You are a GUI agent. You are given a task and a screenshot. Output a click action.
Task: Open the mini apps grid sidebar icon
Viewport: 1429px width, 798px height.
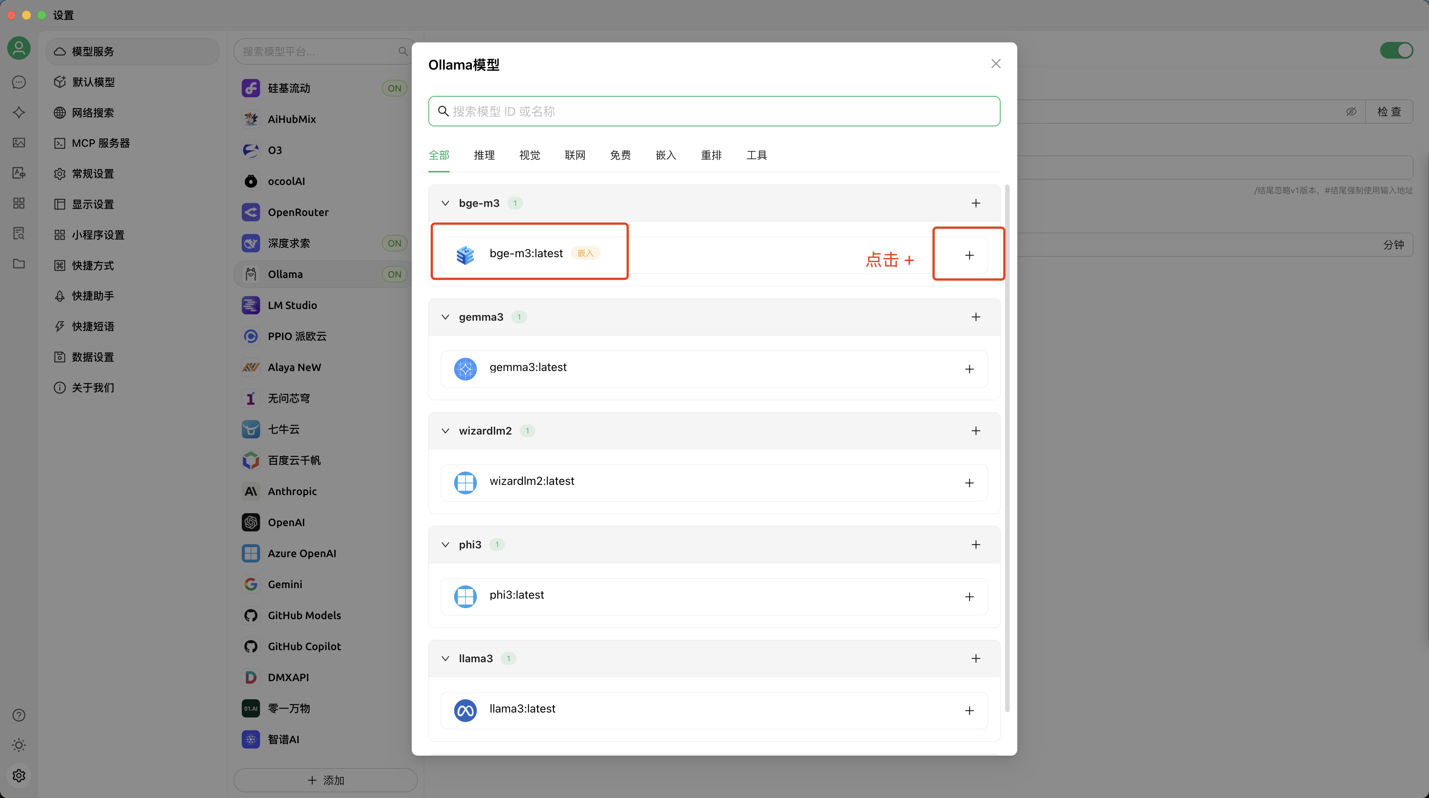point(19,203)
